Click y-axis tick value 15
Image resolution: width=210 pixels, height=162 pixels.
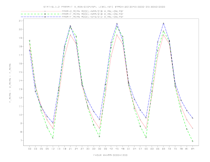pos(20,72)
